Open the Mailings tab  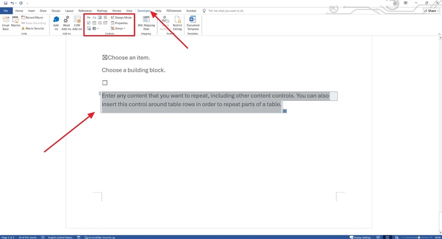coord(102,11)
